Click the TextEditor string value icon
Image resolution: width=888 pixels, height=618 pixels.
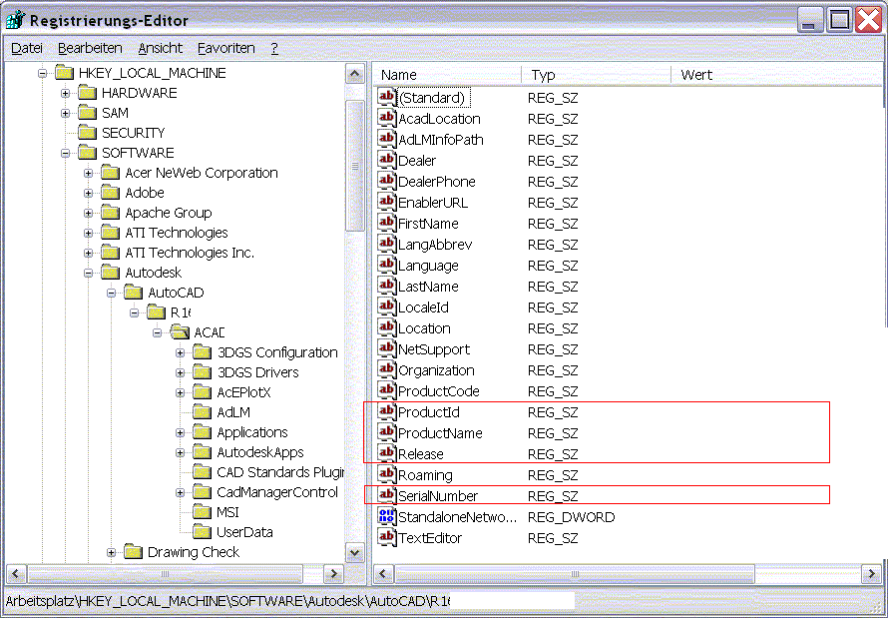click(x=387, y=537)
